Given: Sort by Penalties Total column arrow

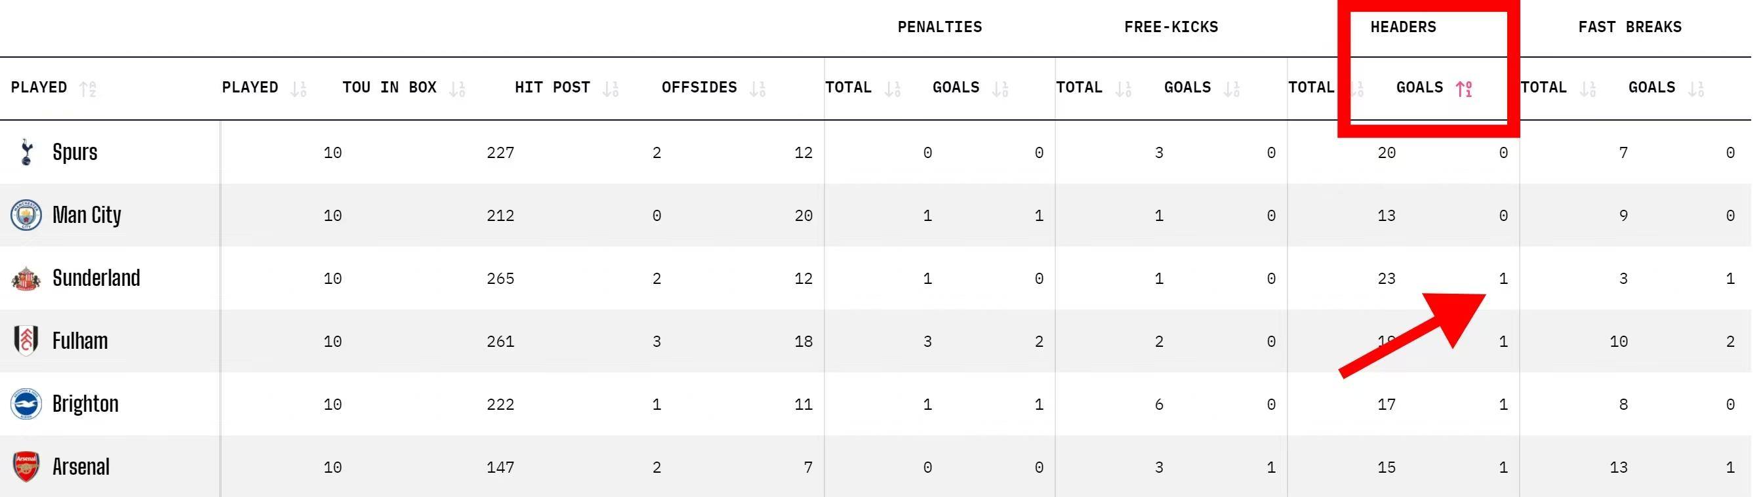Looking at the screenshot, I should point(893,89).
